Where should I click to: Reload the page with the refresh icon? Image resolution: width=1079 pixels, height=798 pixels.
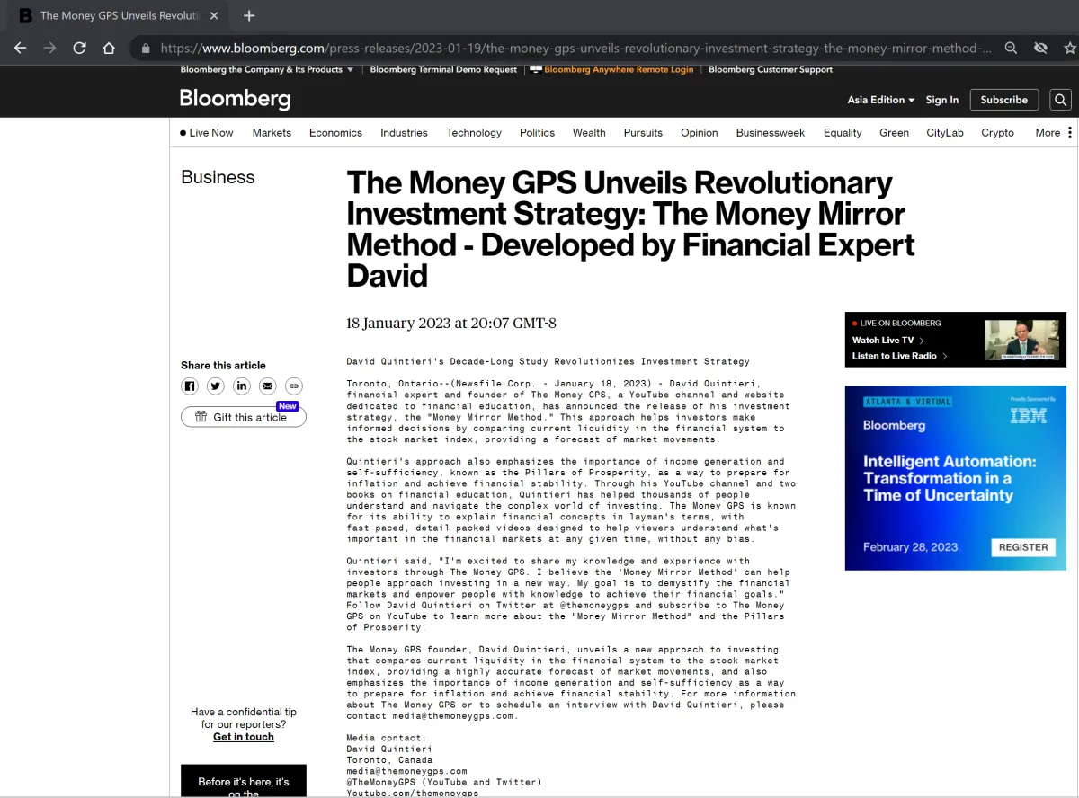click(79, 48)
